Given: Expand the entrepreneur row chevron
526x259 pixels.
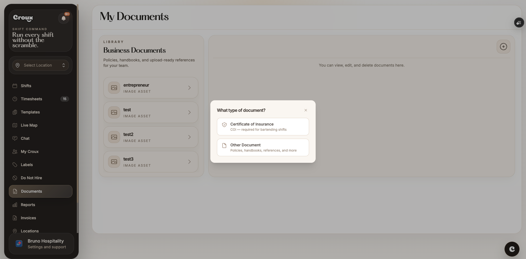Looking at the screenshot, I should pos(190,88).
